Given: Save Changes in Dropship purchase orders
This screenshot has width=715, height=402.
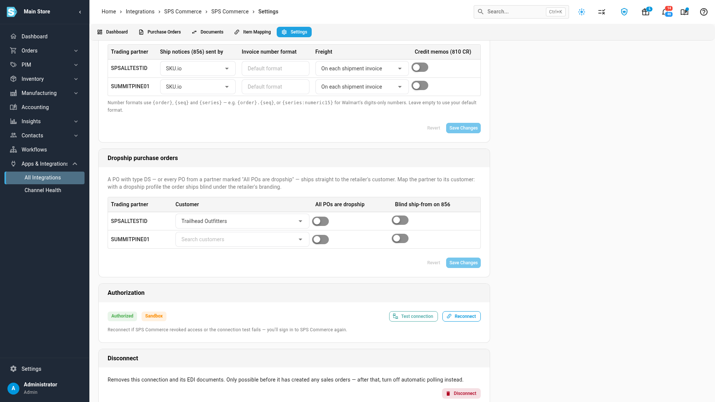Looking at the screenshot, I should click(463, 263).
